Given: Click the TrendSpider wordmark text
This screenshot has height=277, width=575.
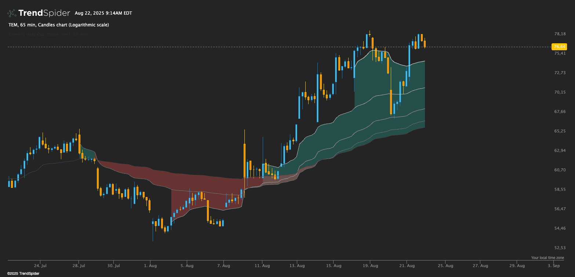Looking at the screenshot, I should tap(44, 13).
